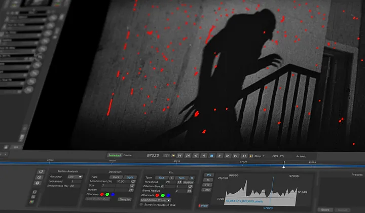Click the Sample button in Detection
This screenshot has height=213, width=365.
pyautogui.click(x=124, y=199)
